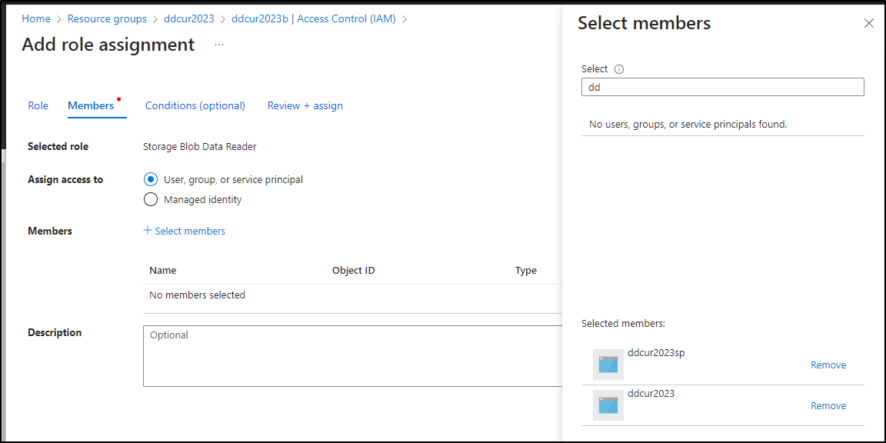The width and height of the screenshot is (886, 443).
Task: Close the Select members panel
Action: [x=868, y=23]
